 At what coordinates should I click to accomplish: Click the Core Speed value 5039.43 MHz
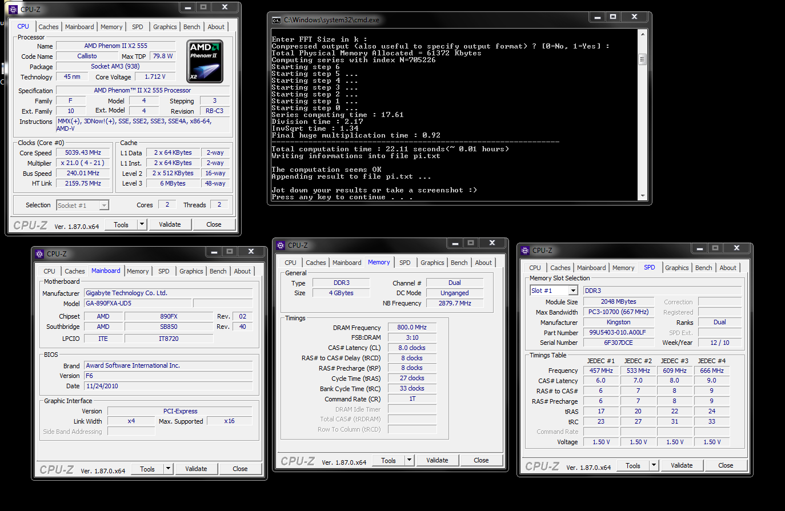coord(83,153)
